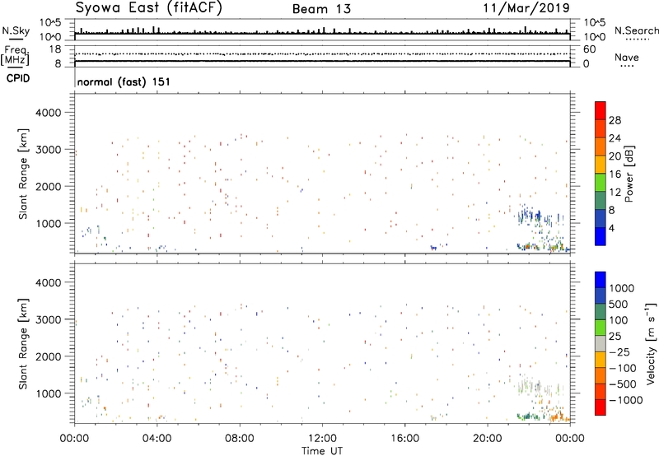Image resolution: width=659 pixels, height=456 pixels.
Task: Click the '12:00' time axis label
Action: (x=322, y=439)
